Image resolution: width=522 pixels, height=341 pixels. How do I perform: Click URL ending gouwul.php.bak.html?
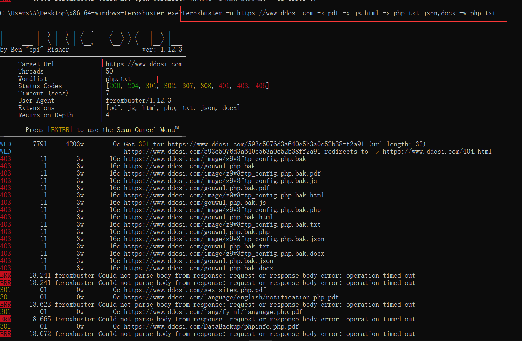click(x=198, y=217)
